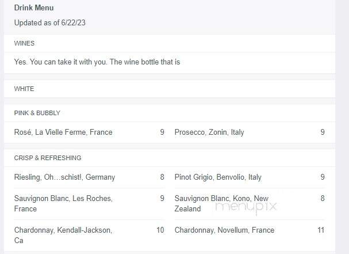Click the wine bottle take-home note
This screenshot has width=349, height=254.
coord(97,62)
